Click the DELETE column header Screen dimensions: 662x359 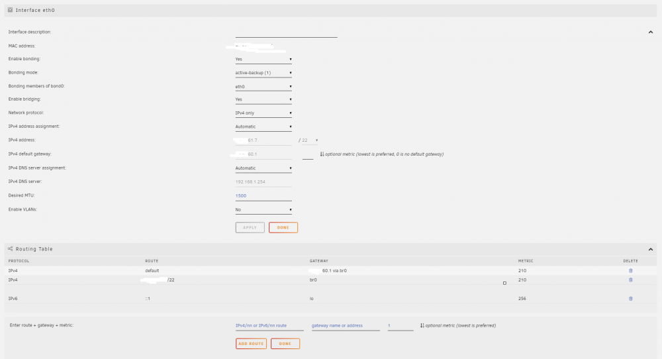pyautogui.click(x=630, y=261)
